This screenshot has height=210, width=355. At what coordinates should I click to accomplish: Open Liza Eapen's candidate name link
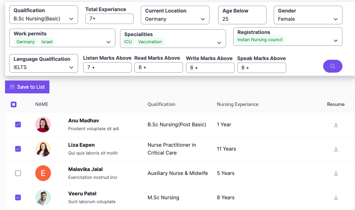(x=82, y=145)
